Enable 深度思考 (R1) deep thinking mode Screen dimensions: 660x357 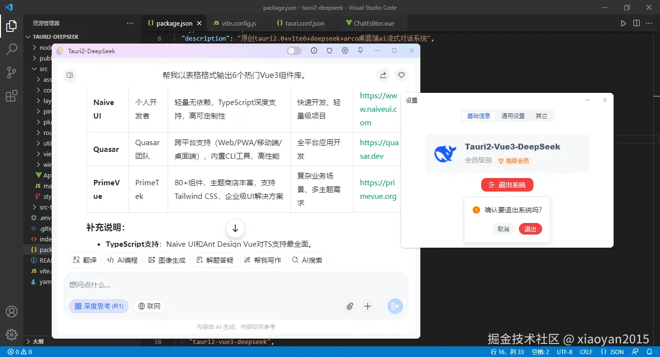click(x=99, y=306)
